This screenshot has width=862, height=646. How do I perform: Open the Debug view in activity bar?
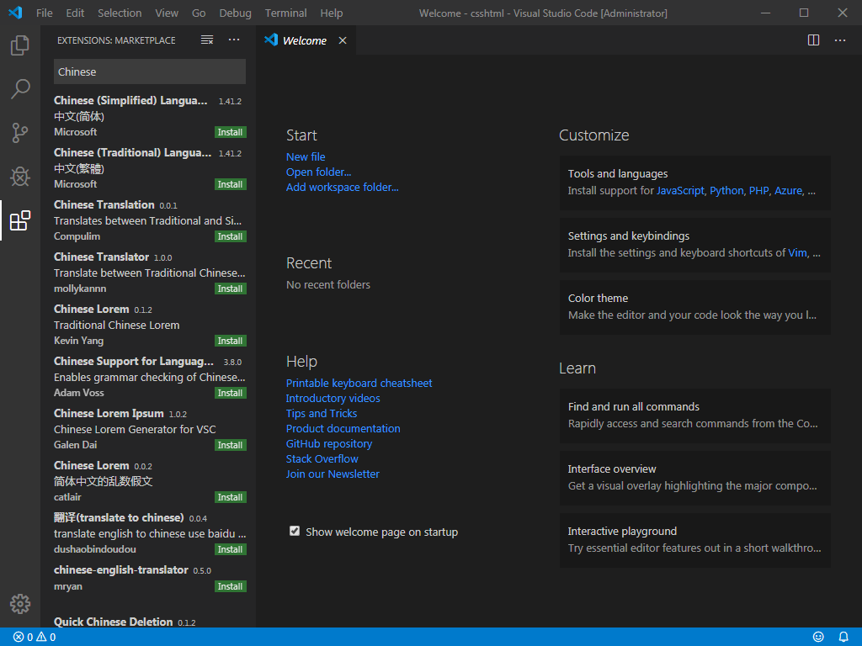click(20, 177)
